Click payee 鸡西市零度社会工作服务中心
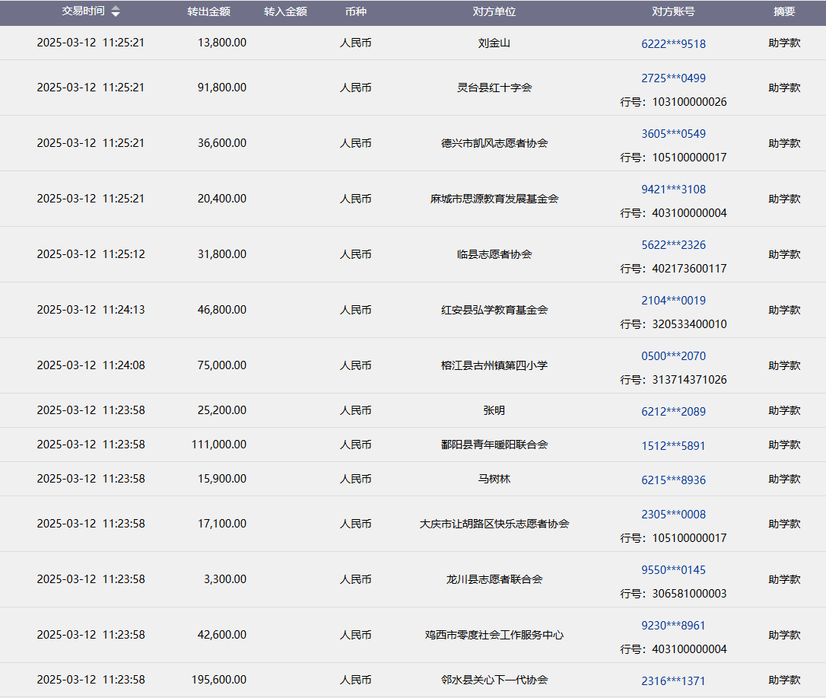Image resolution: width=826 pixels, height=698 pixels. coord(494,635)
